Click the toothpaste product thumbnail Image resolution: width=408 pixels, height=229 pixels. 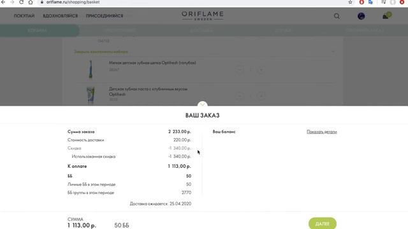(91, 95)
